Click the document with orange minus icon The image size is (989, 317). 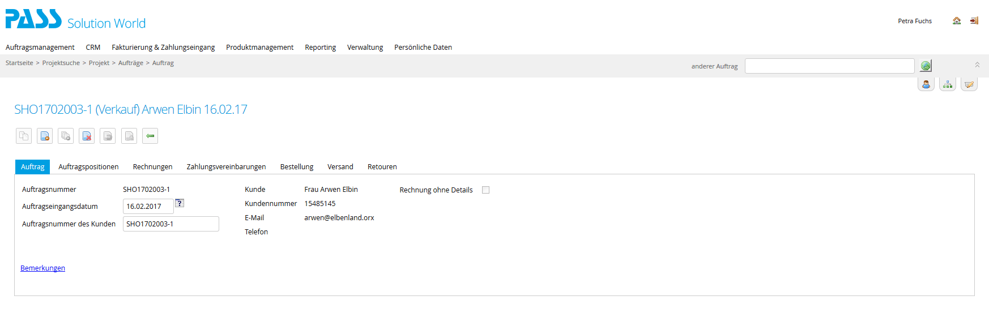(45, 136)
